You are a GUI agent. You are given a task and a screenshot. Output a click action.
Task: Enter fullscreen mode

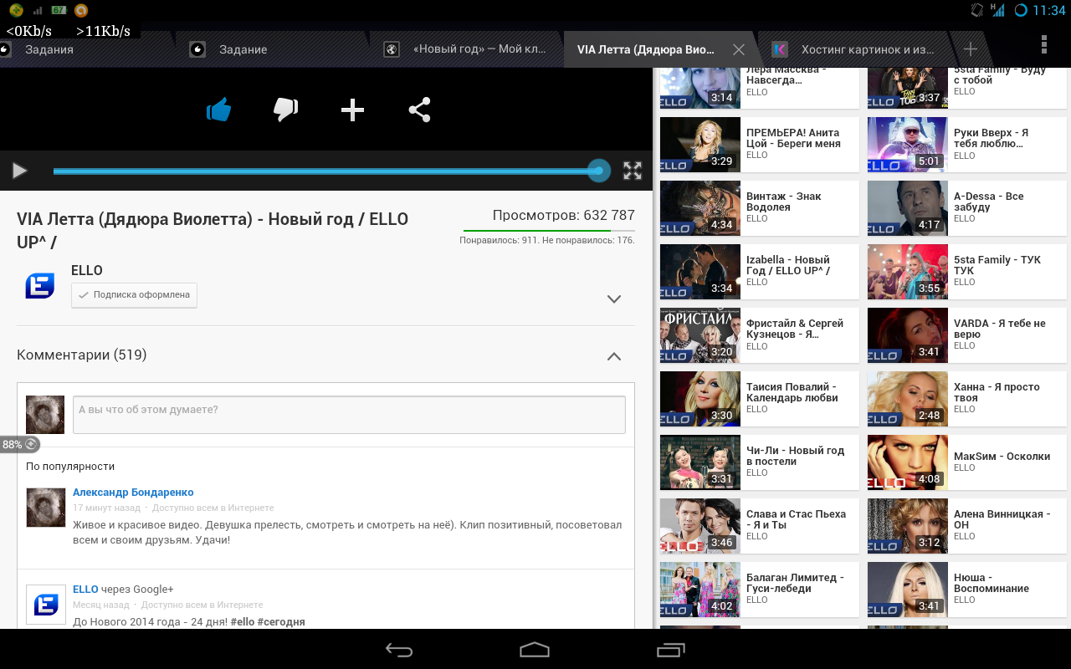point(633,171)
